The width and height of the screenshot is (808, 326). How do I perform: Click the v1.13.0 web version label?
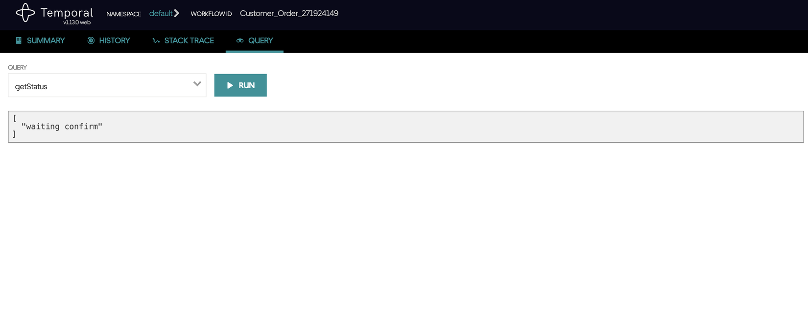pyautogui.click(x=77, y=23)
